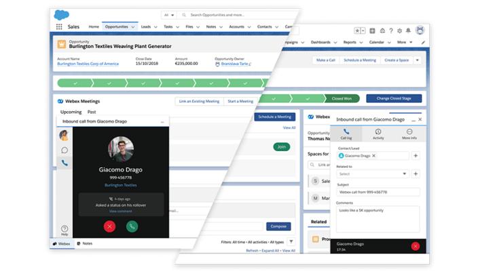Expand the Tasks tab dropdown arrow

[x=177, y=27]
